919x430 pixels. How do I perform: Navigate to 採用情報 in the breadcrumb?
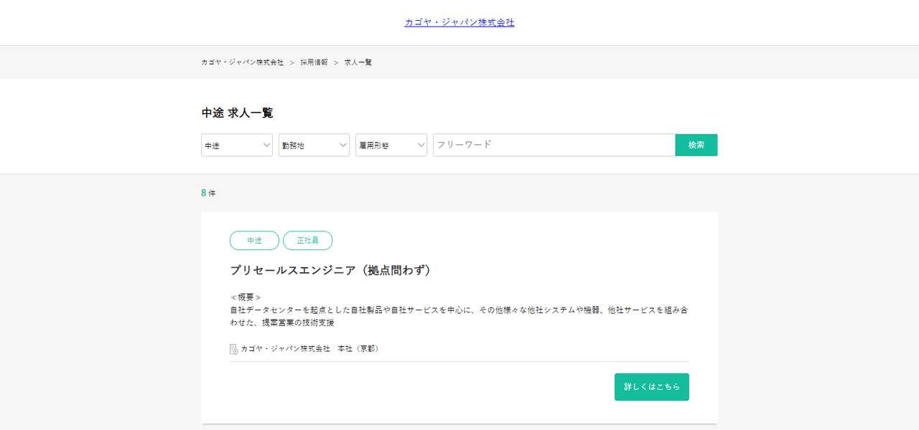click(314, 62)
